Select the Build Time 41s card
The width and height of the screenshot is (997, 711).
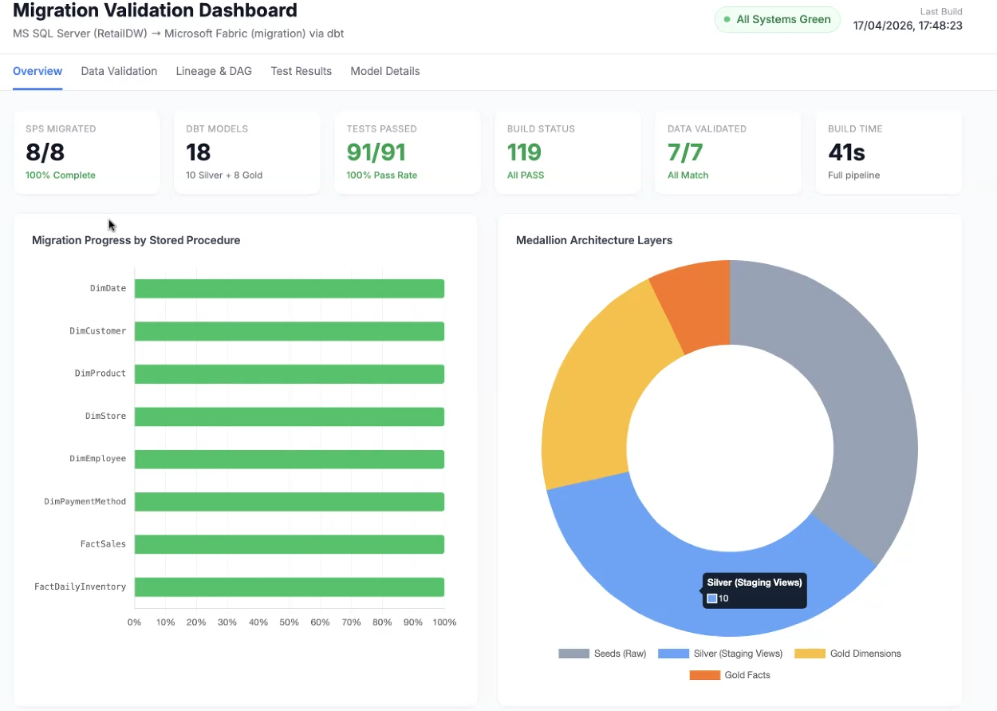(x=889, y=152)
